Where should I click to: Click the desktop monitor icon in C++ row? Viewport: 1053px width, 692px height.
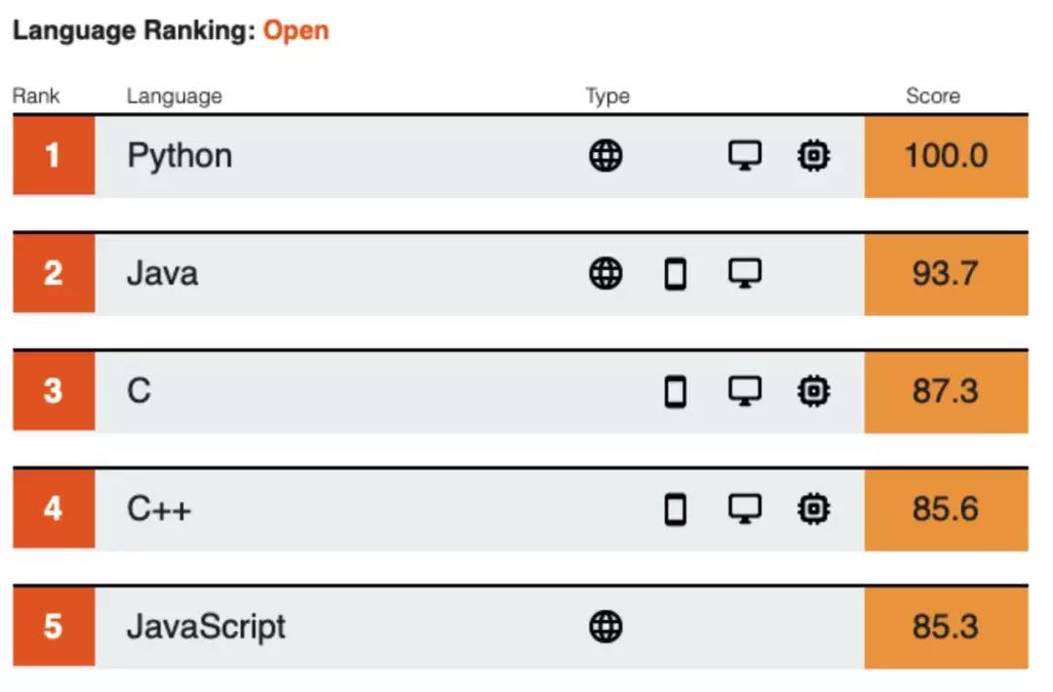click(745, 509)
